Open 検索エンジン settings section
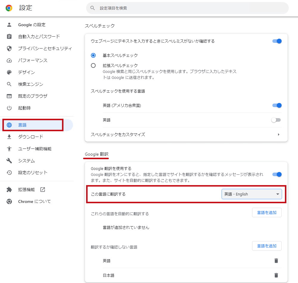Viewport: 298px width, 283px height. click(x=31, y=84)
